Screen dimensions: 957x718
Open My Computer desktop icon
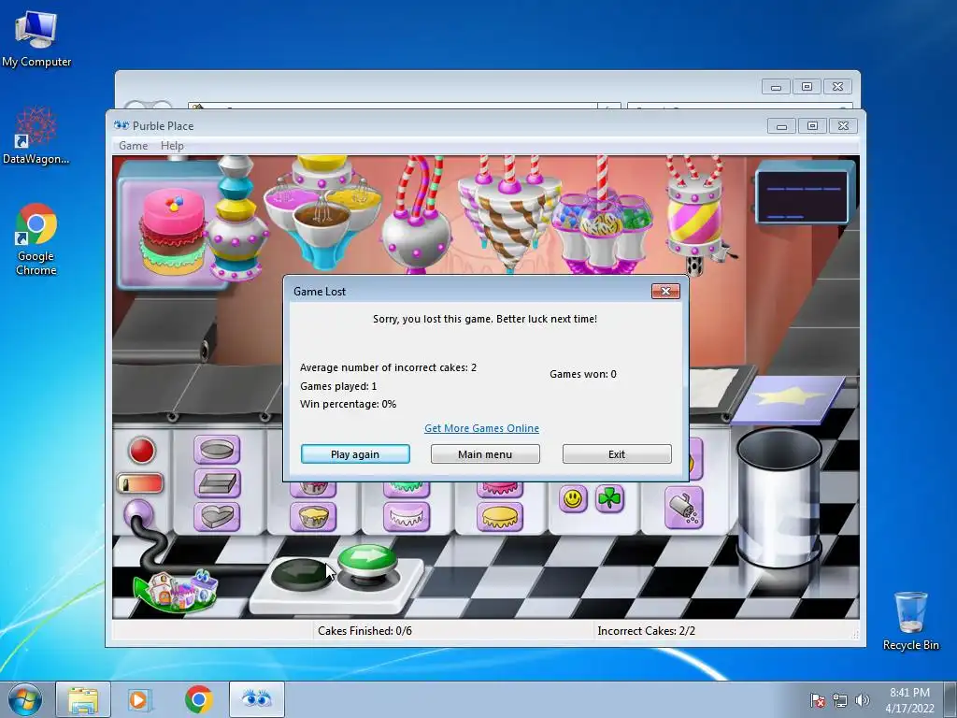tap(36, 39)
